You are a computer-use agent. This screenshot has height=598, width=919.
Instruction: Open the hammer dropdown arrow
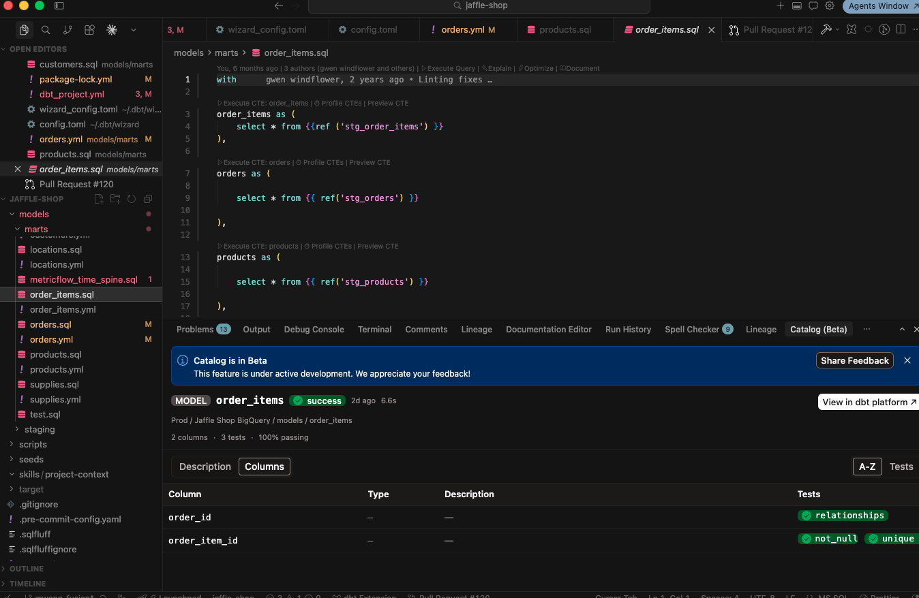pos(837,30)
